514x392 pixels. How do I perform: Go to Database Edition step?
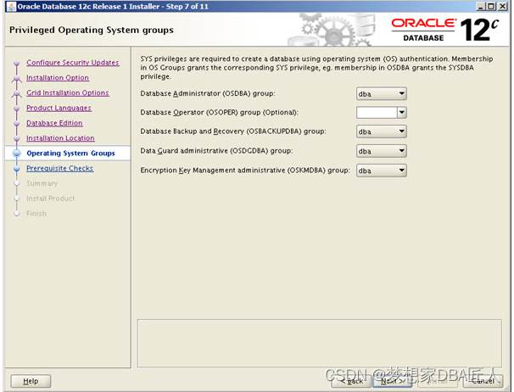(x=55, y=123)
